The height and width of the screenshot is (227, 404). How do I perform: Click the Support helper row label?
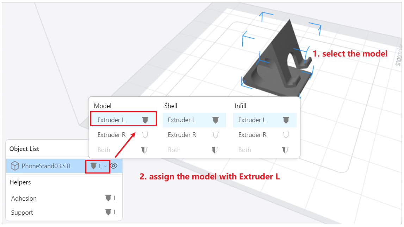pyautogui.click(x=22, y=213)
